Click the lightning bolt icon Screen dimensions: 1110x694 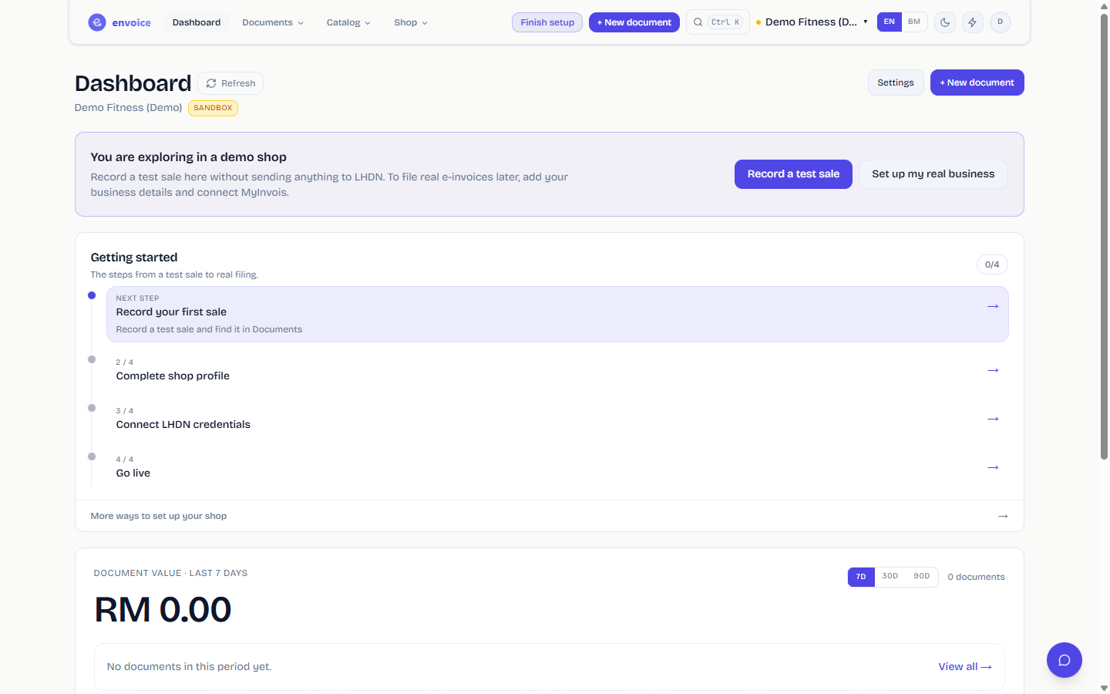click(973, 22)
